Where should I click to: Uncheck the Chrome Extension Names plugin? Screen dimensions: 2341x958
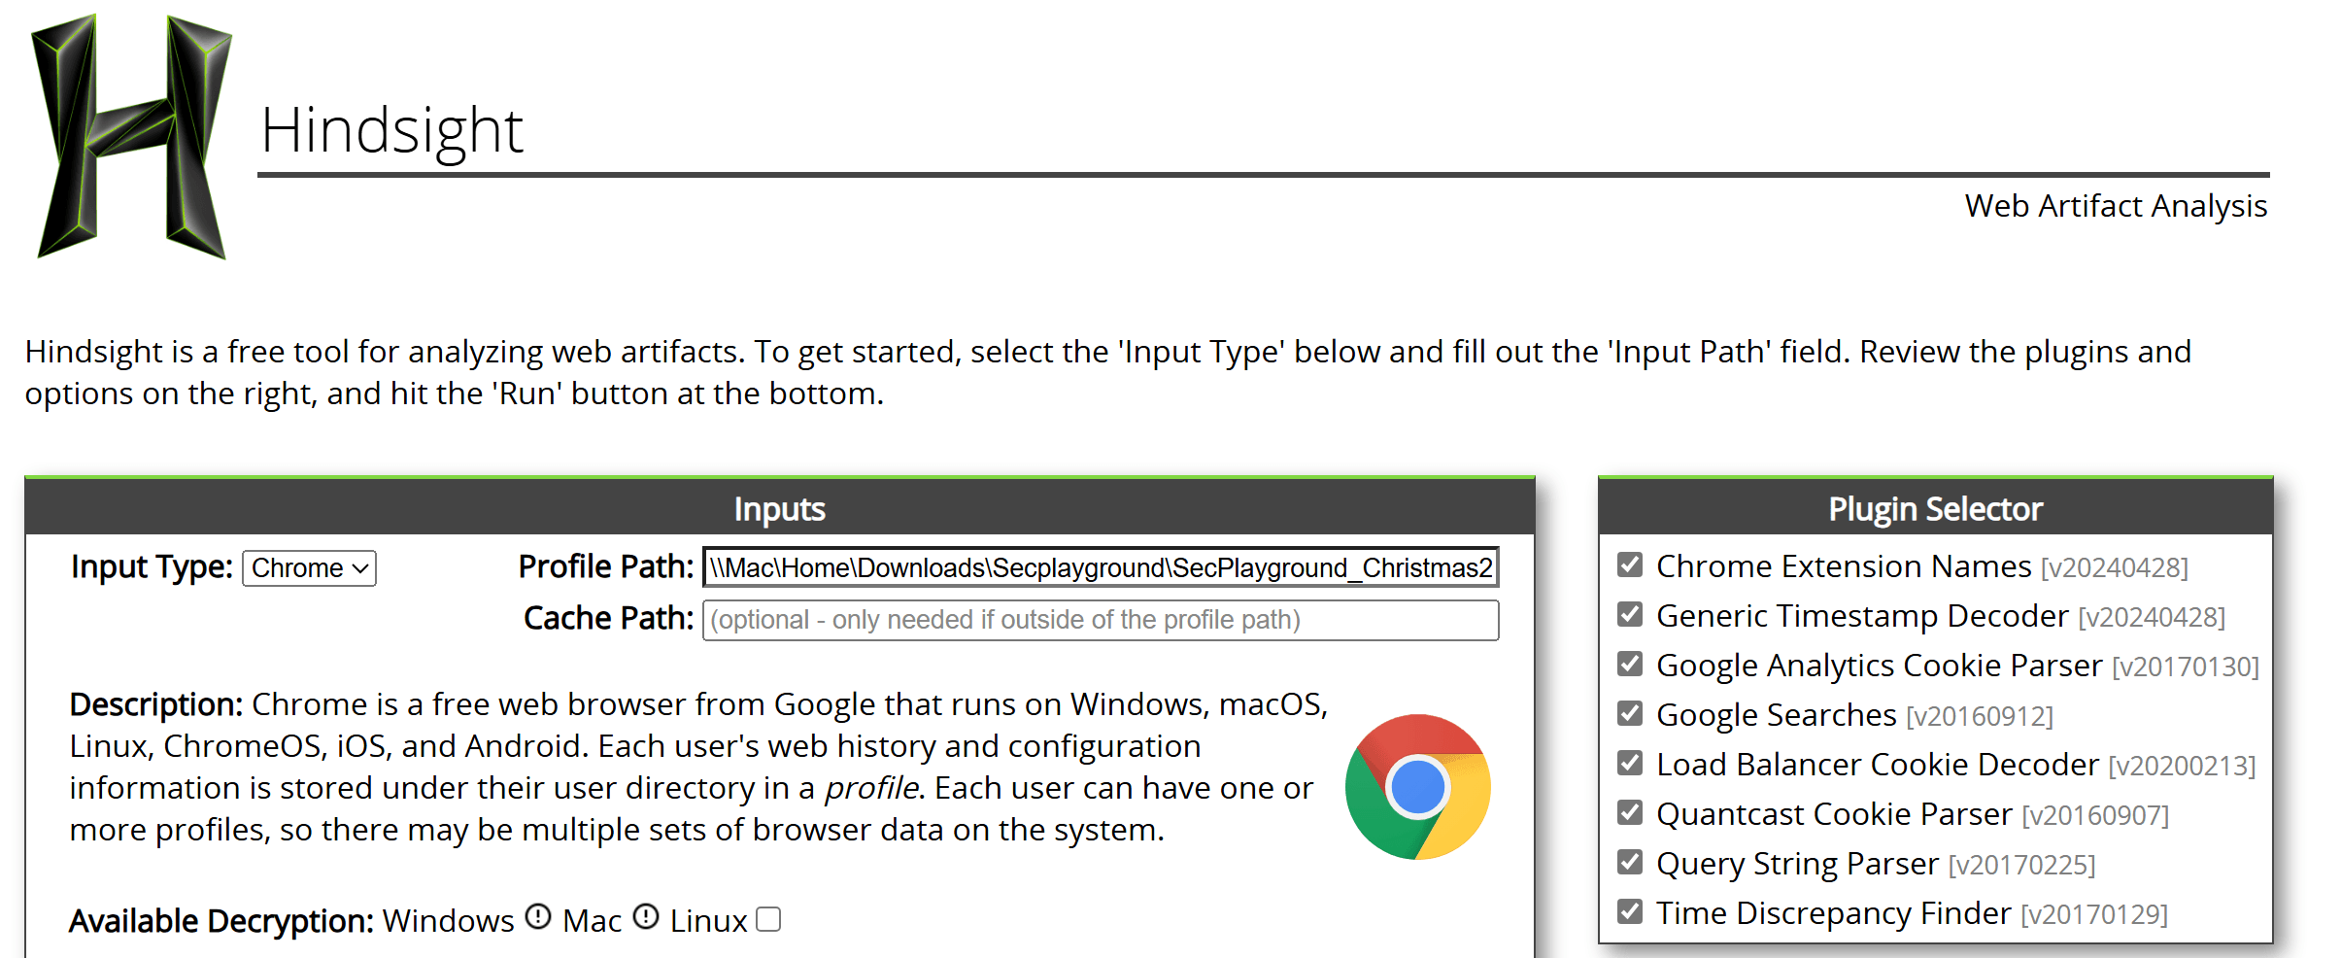pos(1630,565)
